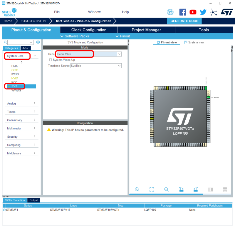
Task: Open the Window menu
Action: click(x=94, y=12)
